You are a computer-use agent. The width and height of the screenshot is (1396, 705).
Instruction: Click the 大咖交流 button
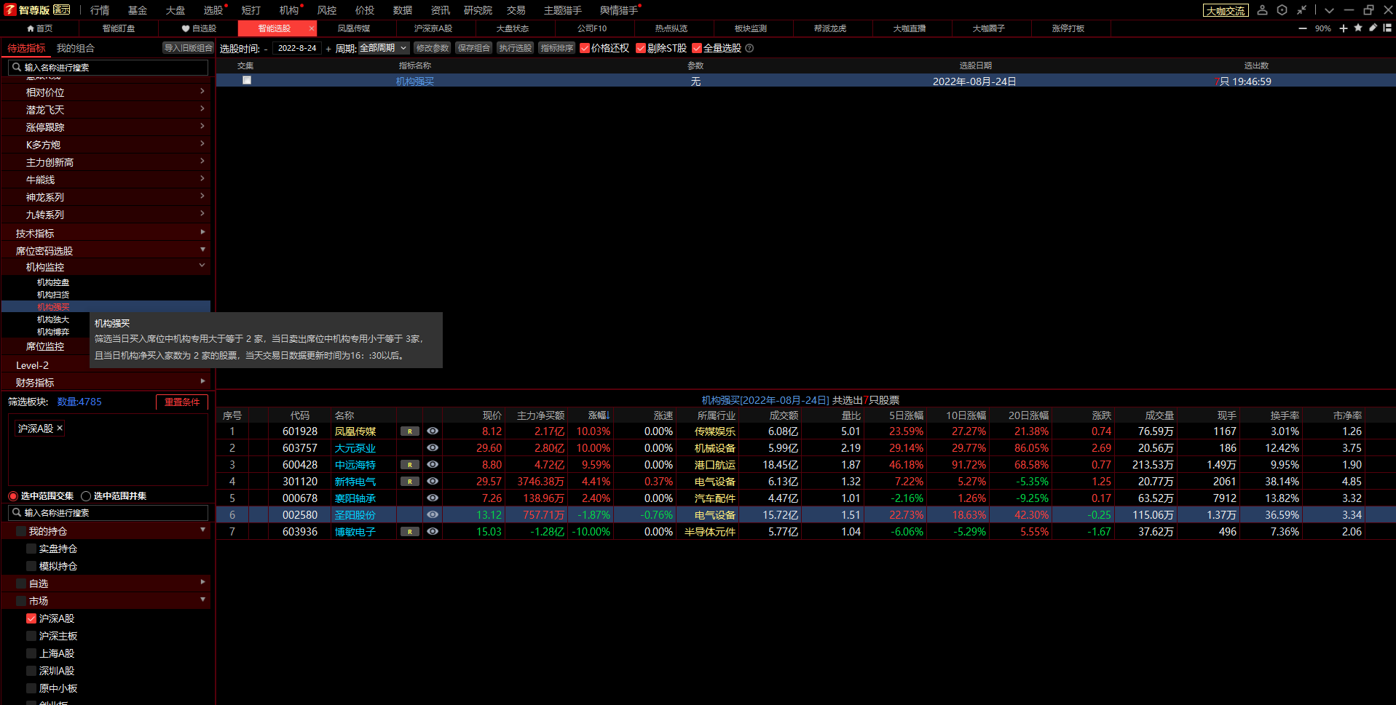pos(1226,11)
